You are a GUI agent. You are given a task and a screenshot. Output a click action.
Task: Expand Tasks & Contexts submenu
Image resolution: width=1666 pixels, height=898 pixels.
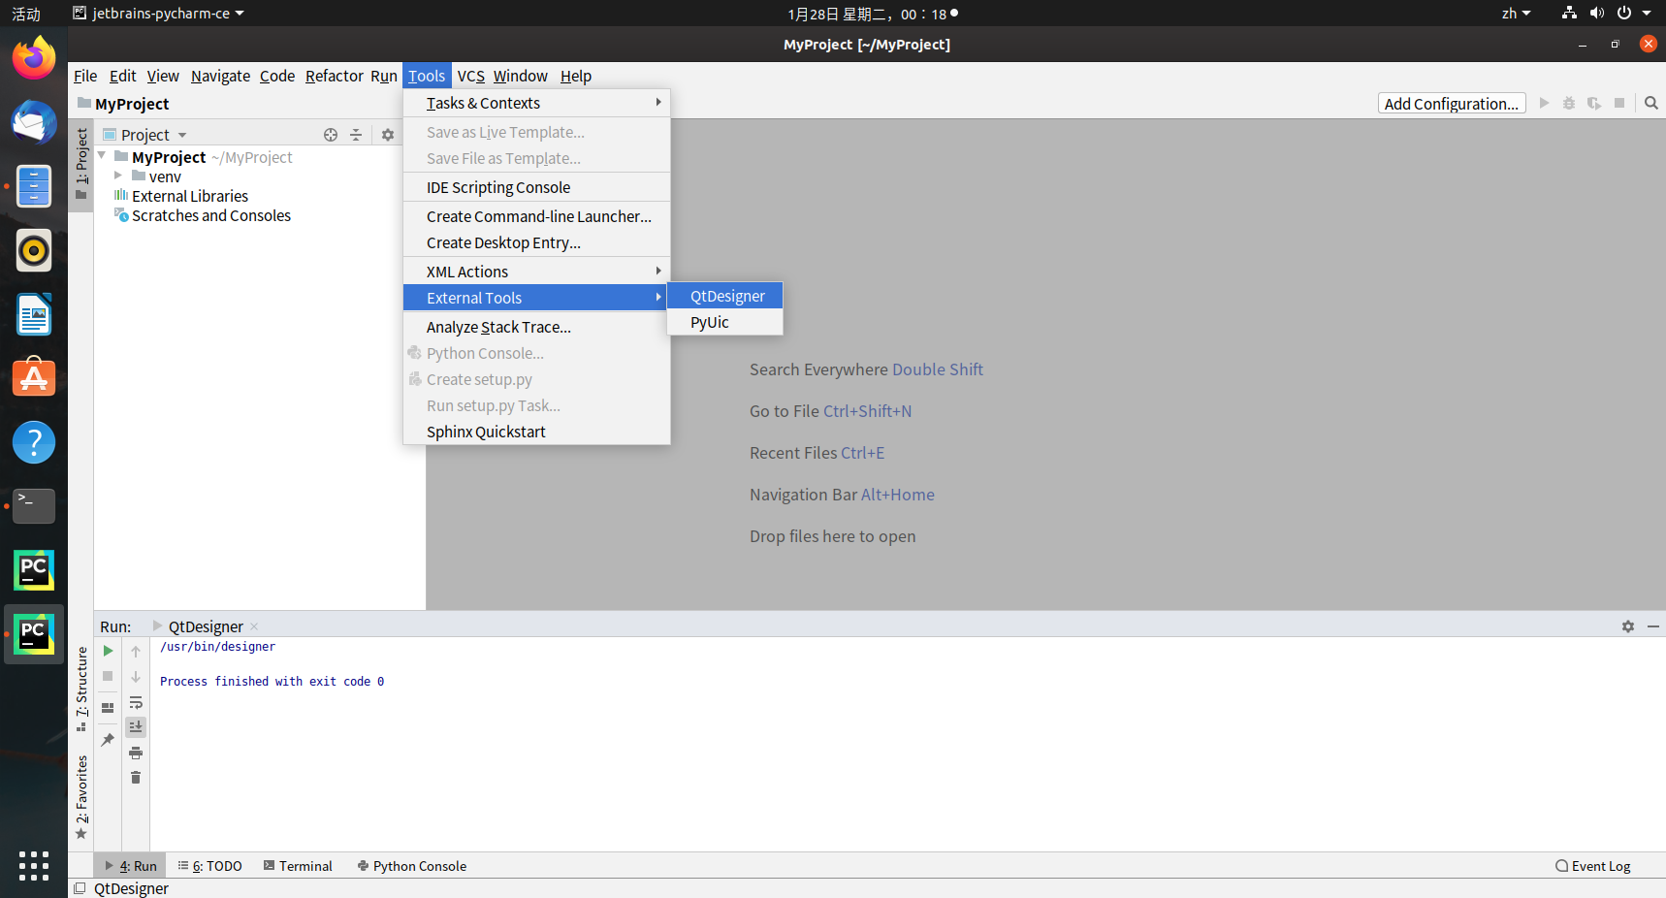[x=536, y=103]
